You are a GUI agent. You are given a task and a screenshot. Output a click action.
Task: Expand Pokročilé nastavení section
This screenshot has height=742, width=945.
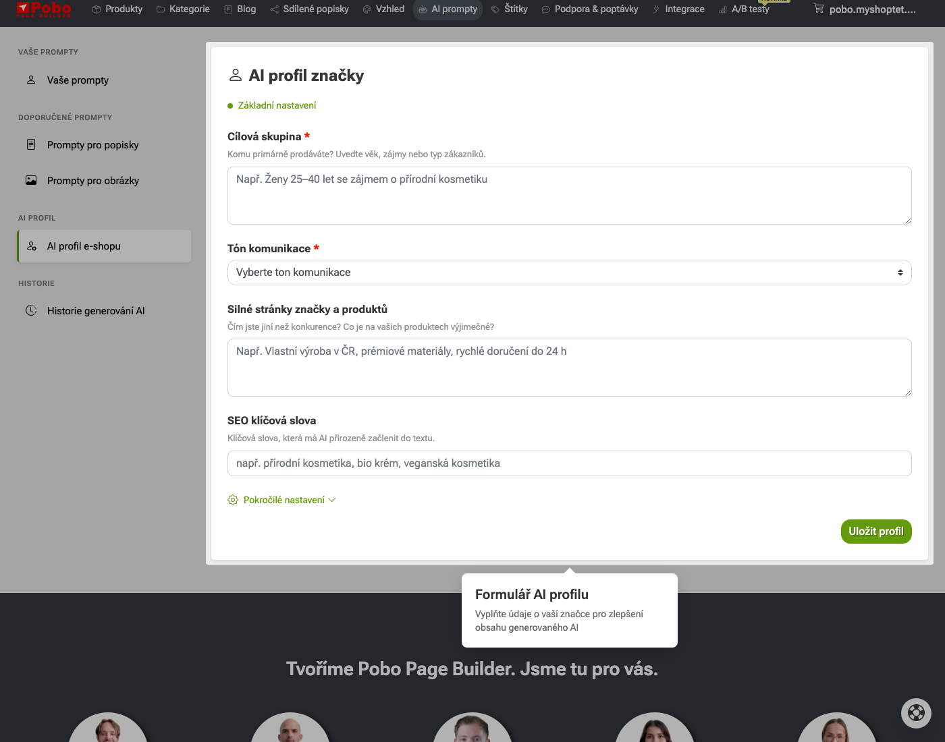coord(284,500)
